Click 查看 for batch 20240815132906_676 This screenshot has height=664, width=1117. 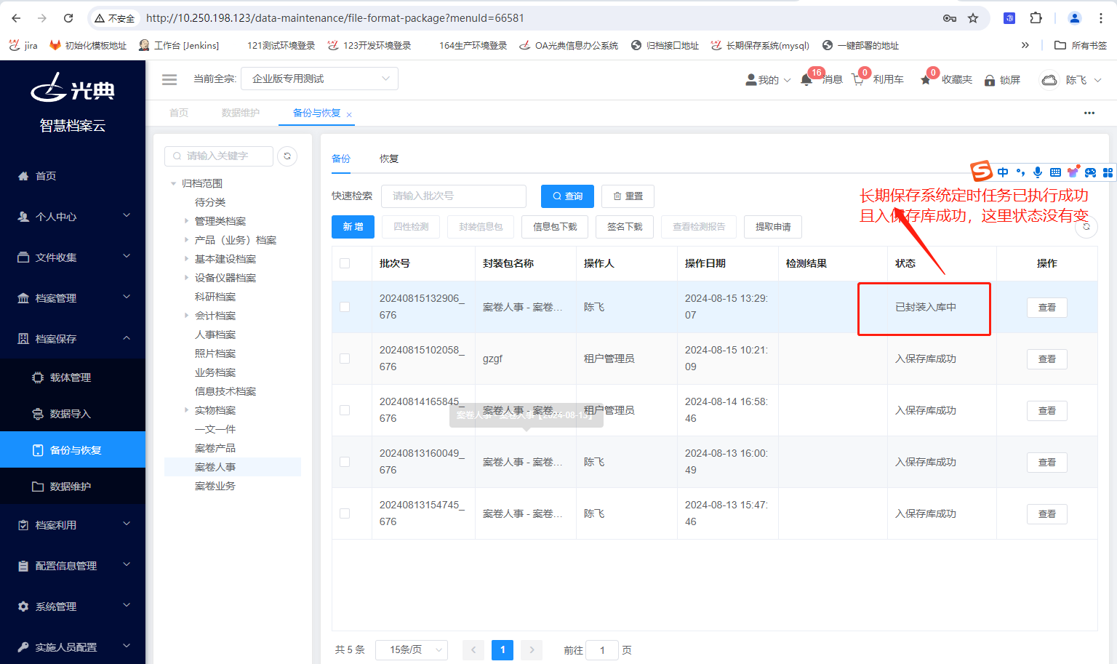point(1047,308)
